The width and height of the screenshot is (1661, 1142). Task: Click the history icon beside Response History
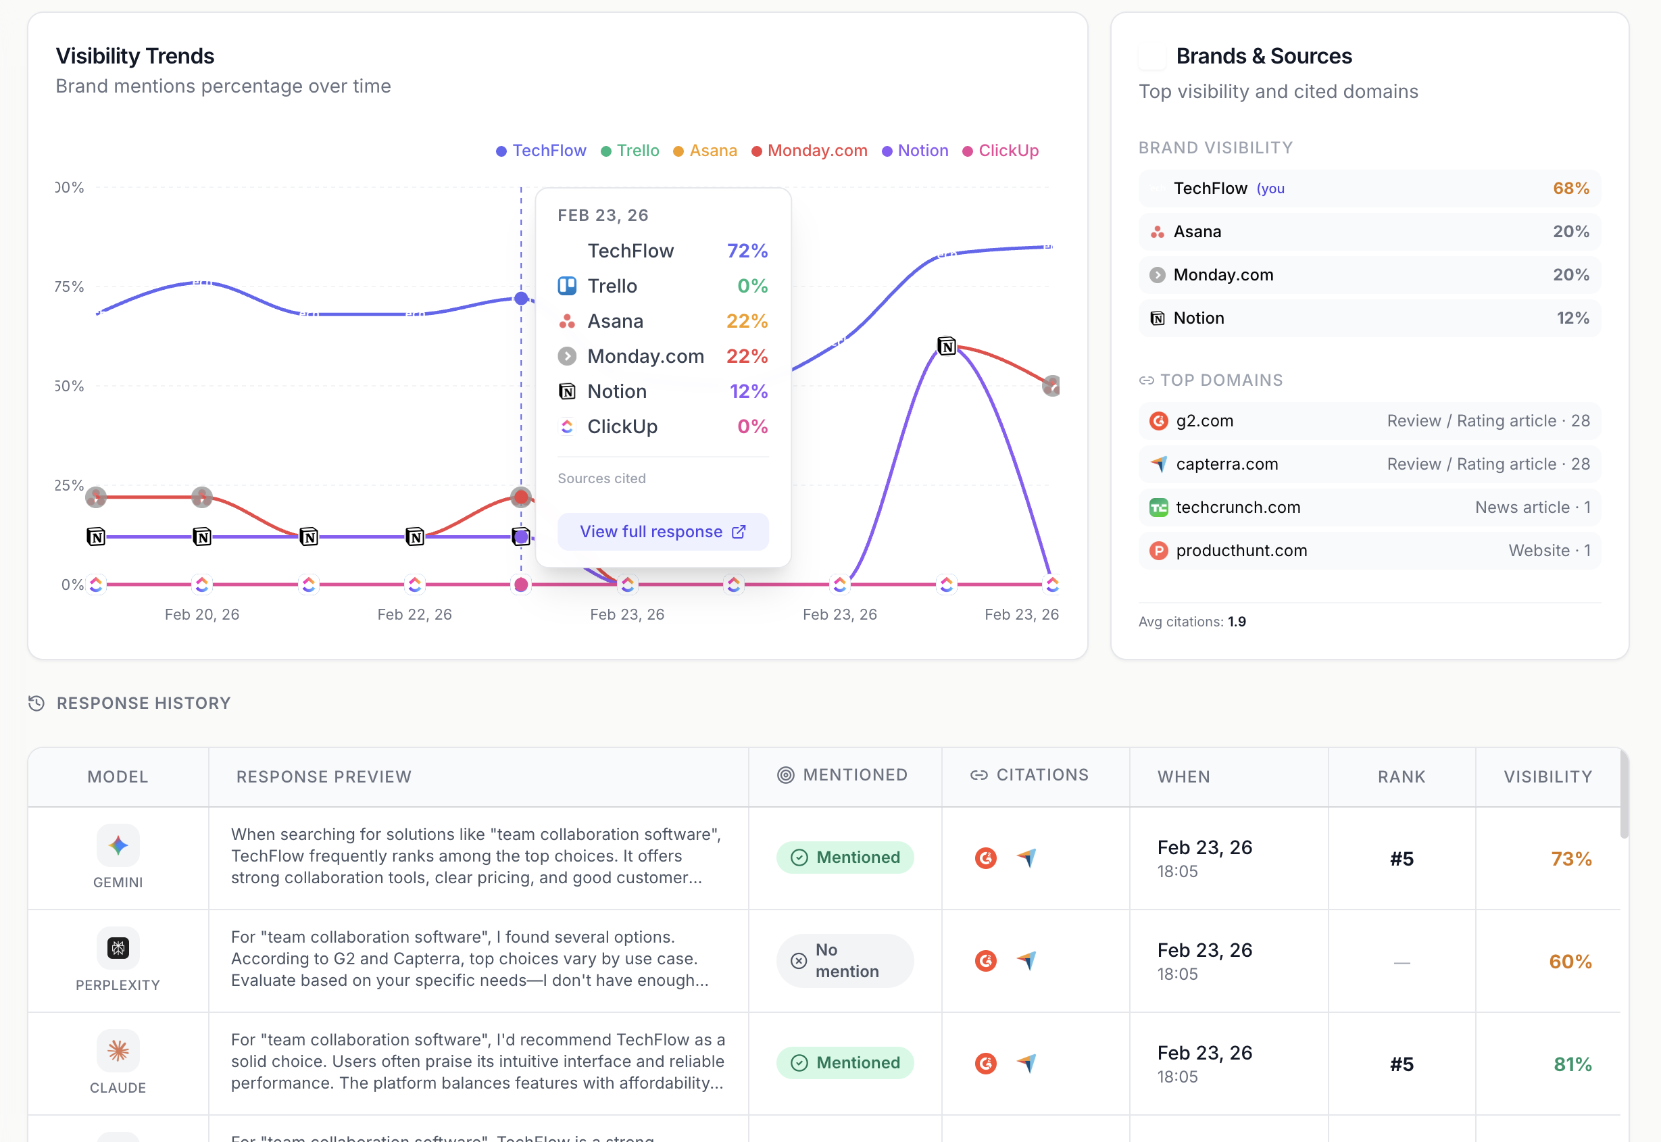coord(36,703)
